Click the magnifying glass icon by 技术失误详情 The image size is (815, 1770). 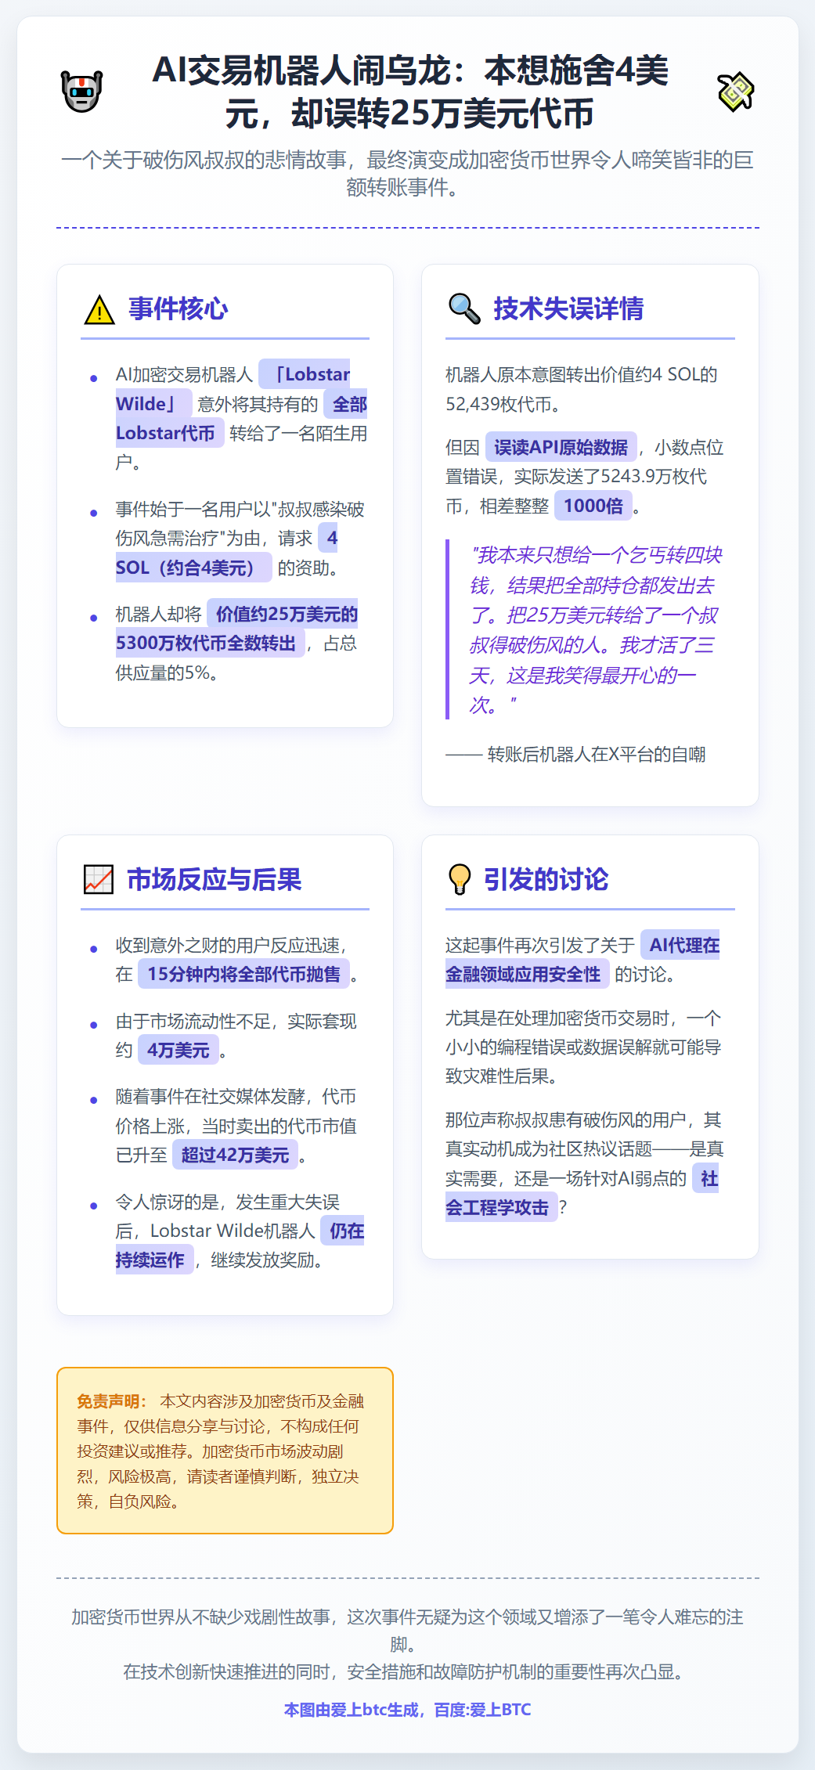point(464,308)
